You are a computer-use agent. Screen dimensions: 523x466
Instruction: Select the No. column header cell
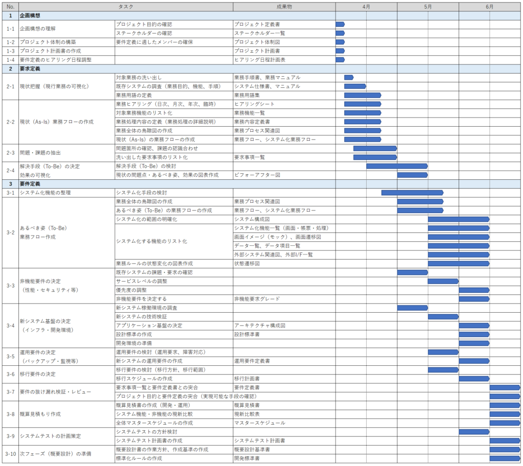tap(10, 7)
